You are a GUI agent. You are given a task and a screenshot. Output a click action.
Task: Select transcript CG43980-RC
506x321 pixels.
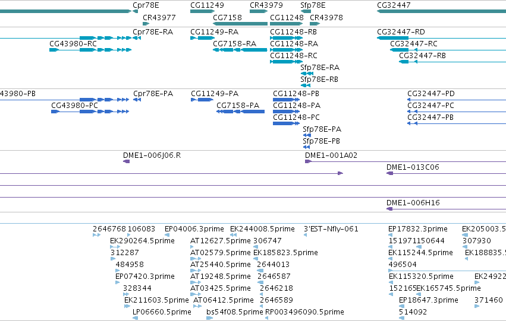pos(73,43)
